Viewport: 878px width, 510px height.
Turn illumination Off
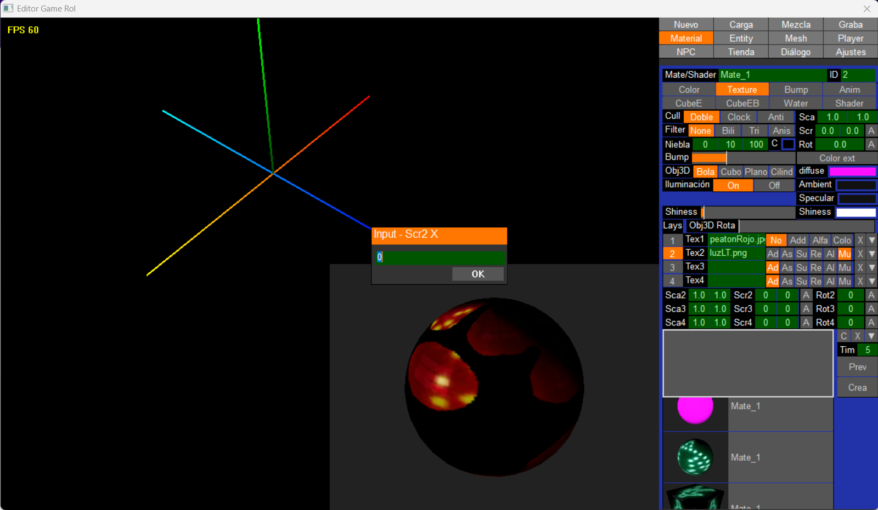774,186
